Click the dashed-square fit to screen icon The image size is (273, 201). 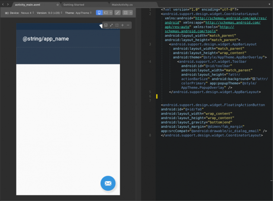[117, 25]
